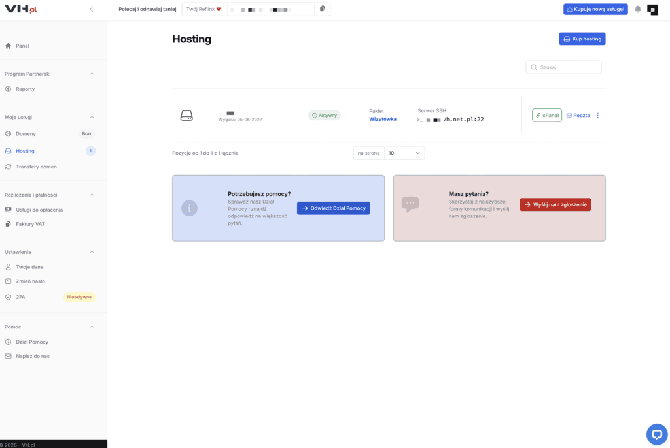Collapse the Moje usługi section
The height and width of the screenshot is (448, 670).
point(92,117)
